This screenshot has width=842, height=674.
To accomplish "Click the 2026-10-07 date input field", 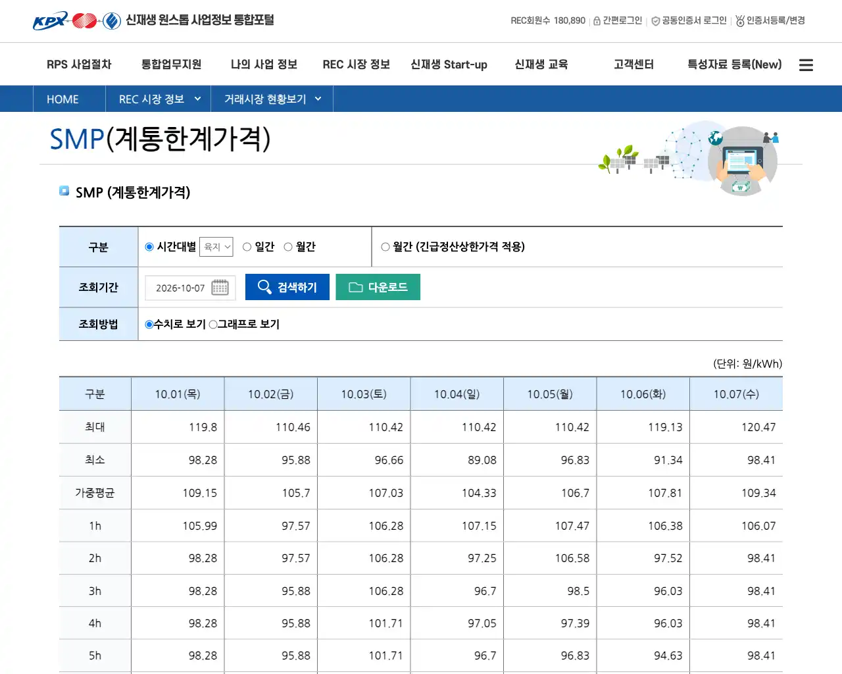I will (190, 288).
